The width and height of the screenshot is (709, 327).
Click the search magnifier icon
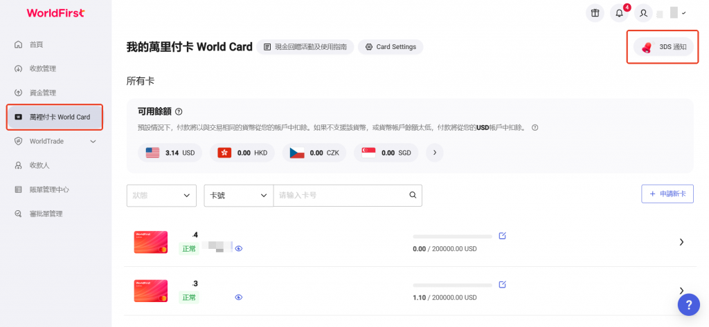click(x=413, y=195)
